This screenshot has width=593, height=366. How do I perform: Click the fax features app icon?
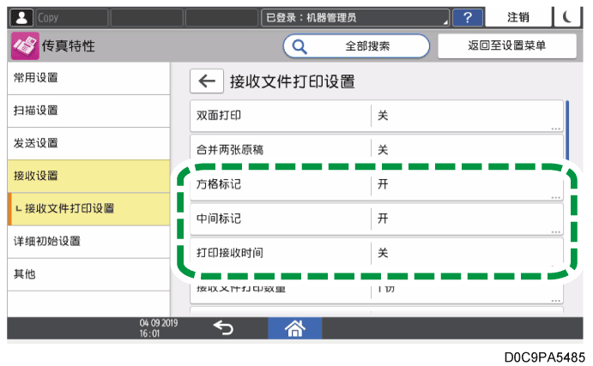pyautogui.click(x=25, y=45)
